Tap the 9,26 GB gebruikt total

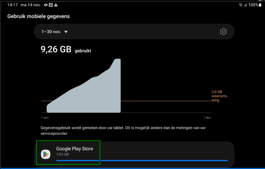[66, 50]
